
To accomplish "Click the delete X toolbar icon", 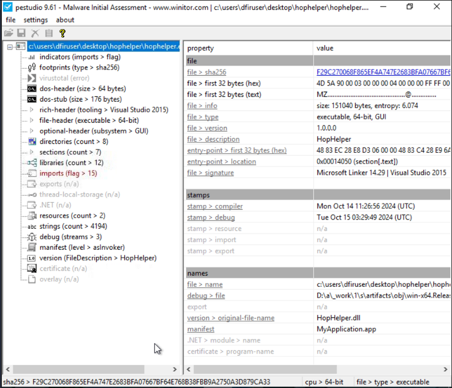I will (35, 33).
